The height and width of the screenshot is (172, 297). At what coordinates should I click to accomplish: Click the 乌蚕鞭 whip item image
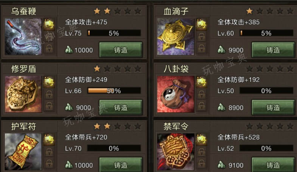click(23, 37)
